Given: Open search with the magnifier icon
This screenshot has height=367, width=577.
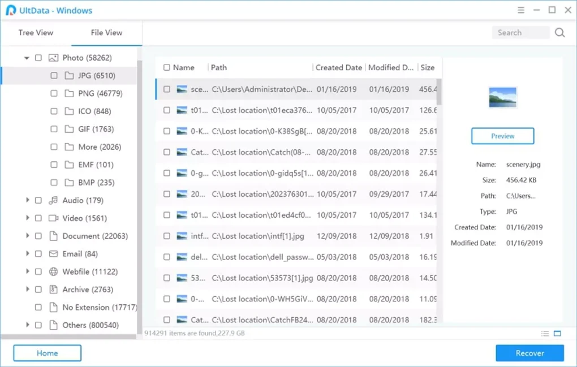Looking at the screenshot, I should (559, 33).
